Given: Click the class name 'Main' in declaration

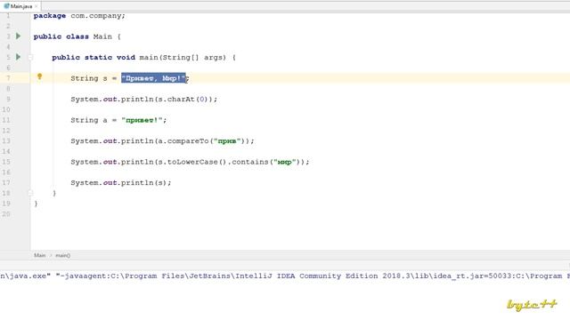Looking at the screenshot, I should click(102, 36).
